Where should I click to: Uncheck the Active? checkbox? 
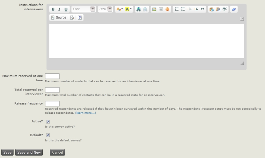48,122
